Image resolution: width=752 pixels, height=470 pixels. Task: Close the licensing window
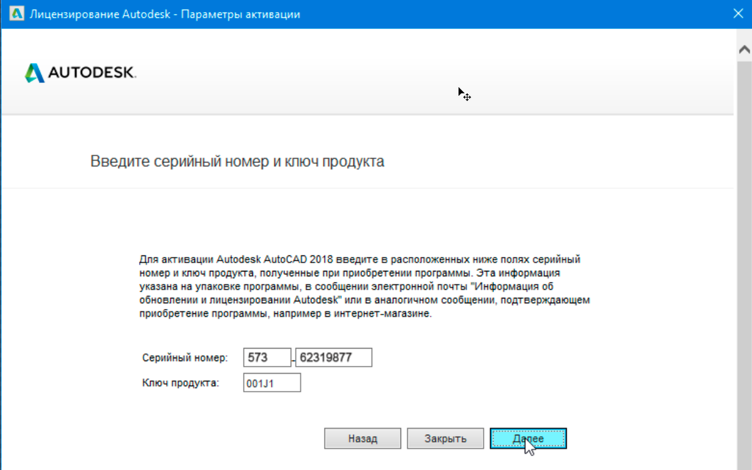738,14
